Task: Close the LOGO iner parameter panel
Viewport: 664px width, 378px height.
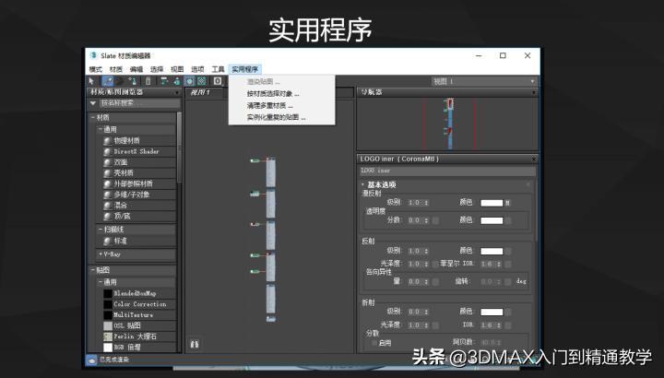Action: [x=534, y=159]
